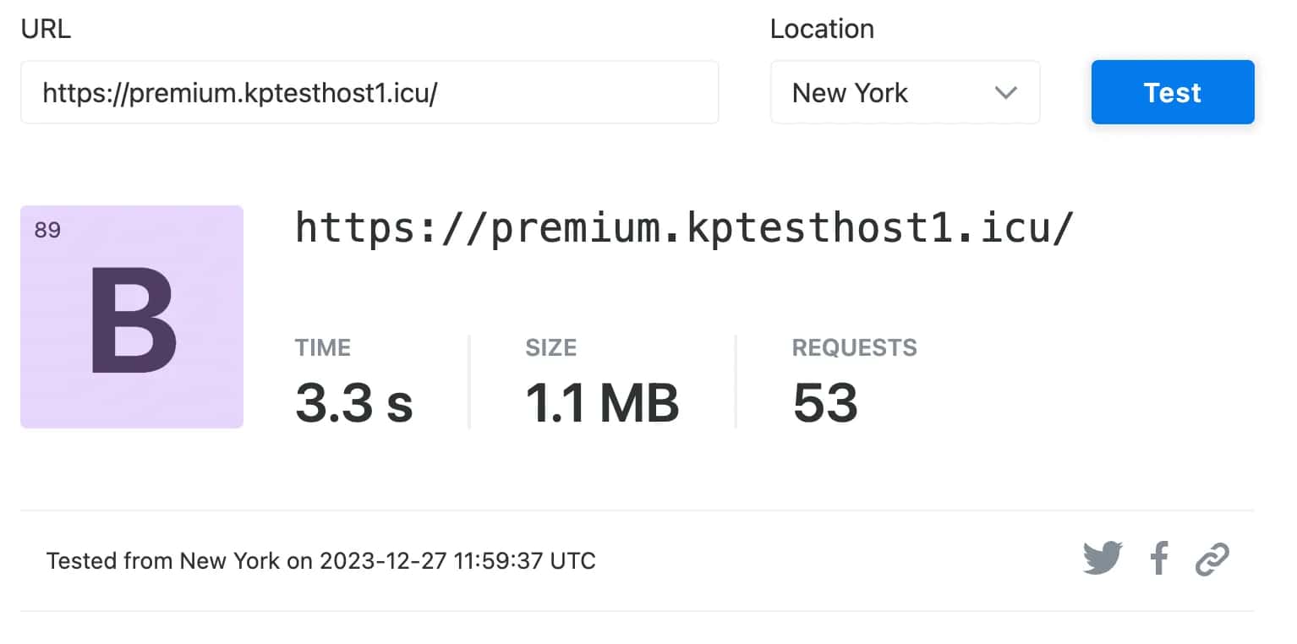Click the URL field label
The width and height of the screenshot is (1297, 644).
(x=46, y=29)
